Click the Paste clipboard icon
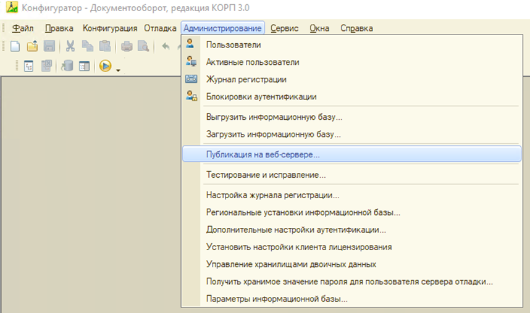The width and height of the screenshot is (530, 313). coord(105,46)
